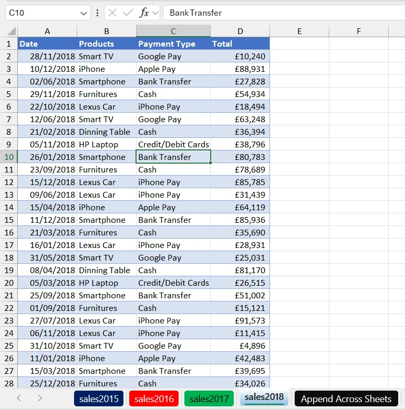Select the date cell 25/12/2018

pyautogui.click(x=47, y=383)
